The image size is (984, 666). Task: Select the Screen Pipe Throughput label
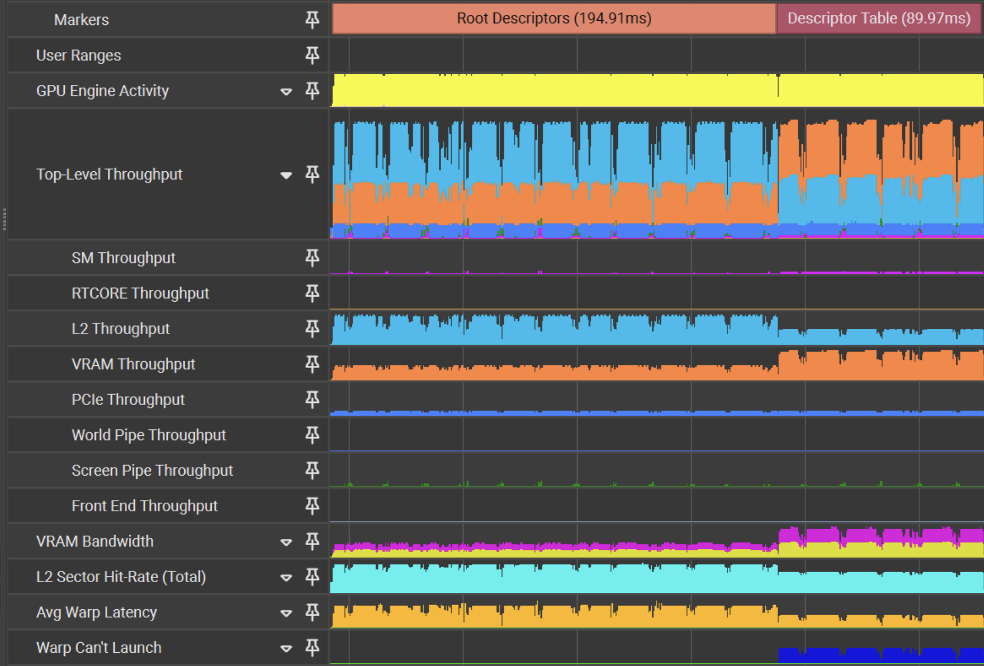point(152,471)
